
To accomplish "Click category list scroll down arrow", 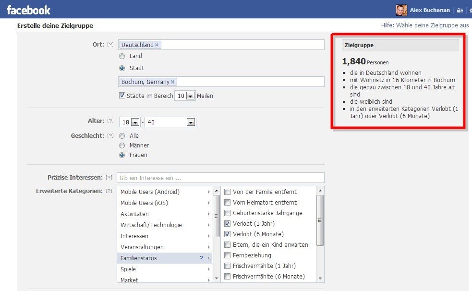I will 217,279.
